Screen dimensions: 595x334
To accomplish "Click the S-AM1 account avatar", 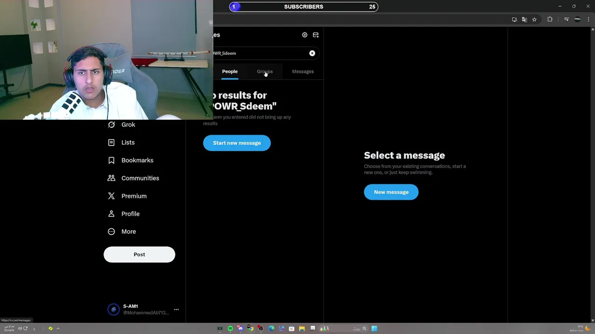I will (x=113, y=309).
